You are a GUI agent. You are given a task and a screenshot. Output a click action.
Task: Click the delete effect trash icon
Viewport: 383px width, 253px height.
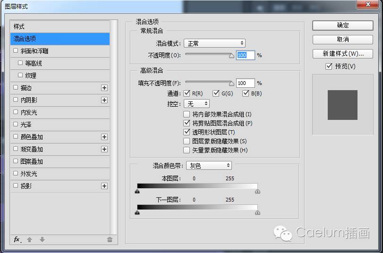point(110,240)
